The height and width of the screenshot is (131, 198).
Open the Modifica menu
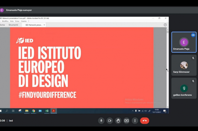pos(5,21)
